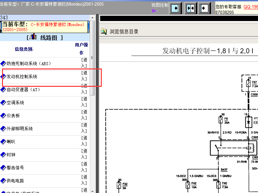Enter the 空调系统 section via 进入
Screen dimensions: 258x193
[x=84, y=102]
